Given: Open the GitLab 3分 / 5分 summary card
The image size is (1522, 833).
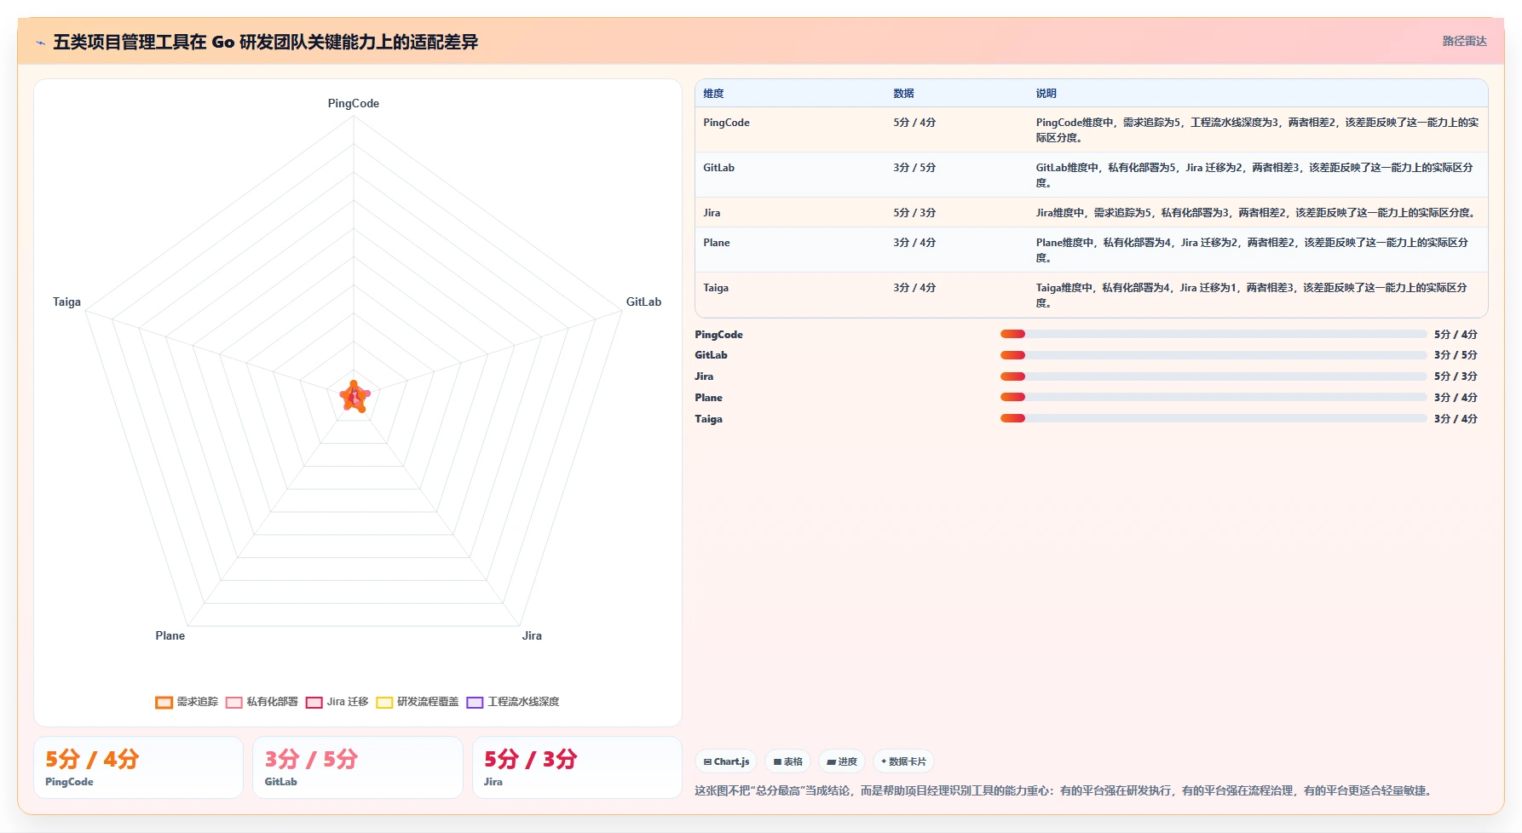Looking at the screenshot, I should click(x=358, y=767).
